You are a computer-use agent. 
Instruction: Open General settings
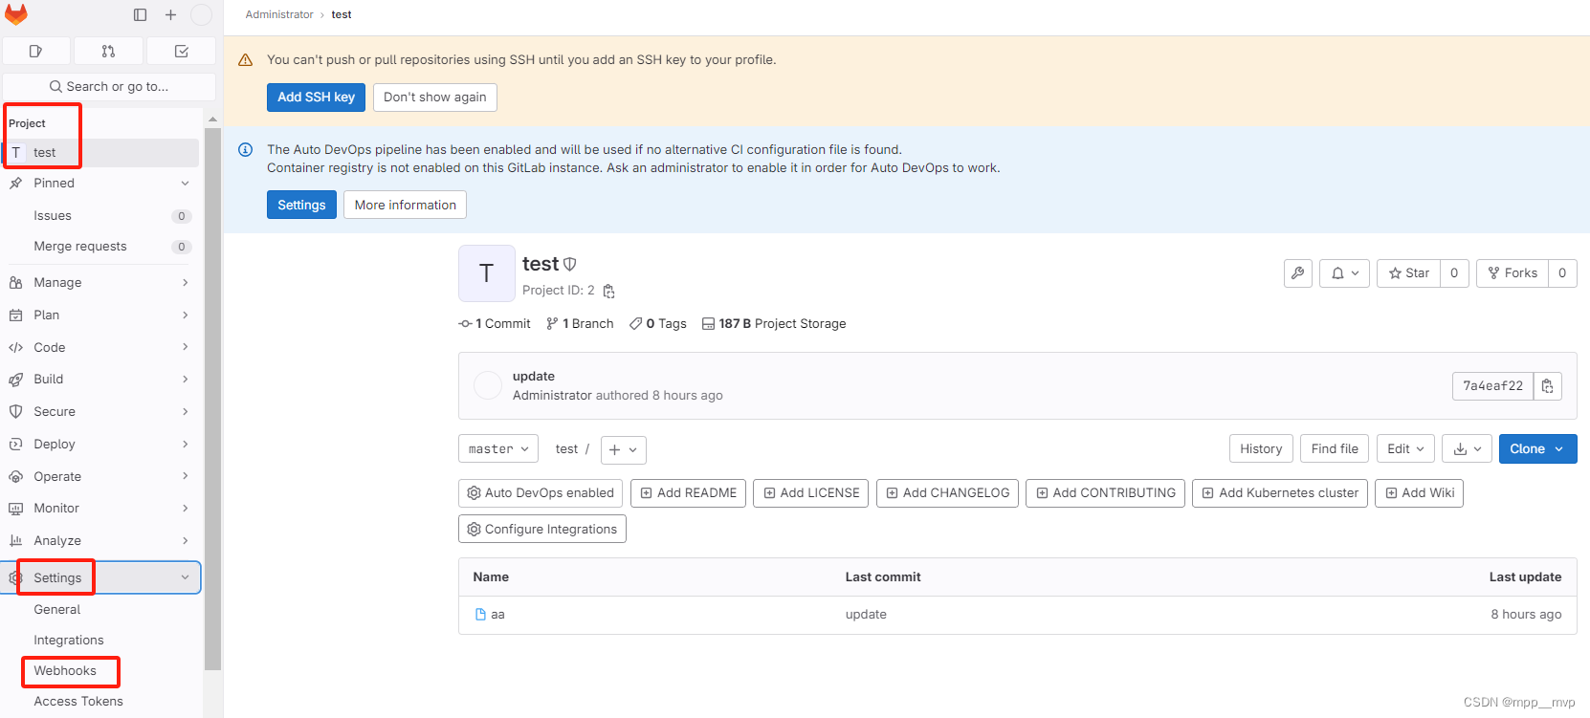[101, 610]
